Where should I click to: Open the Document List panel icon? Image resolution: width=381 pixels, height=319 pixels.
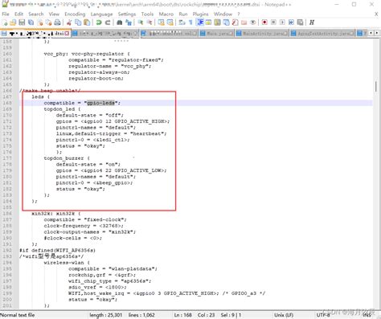tap(226, 22)
